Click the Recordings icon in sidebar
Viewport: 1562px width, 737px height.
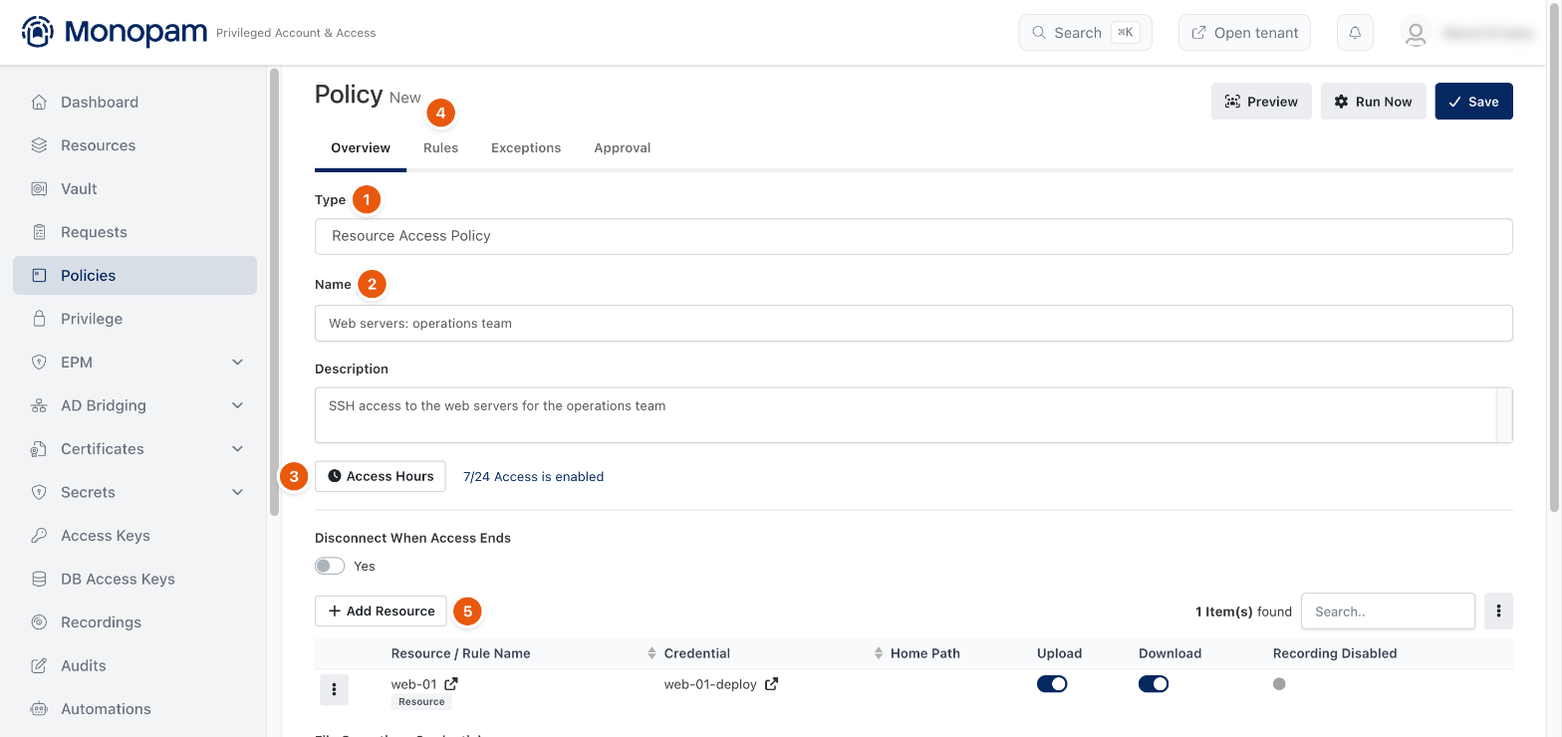point(39,622)
